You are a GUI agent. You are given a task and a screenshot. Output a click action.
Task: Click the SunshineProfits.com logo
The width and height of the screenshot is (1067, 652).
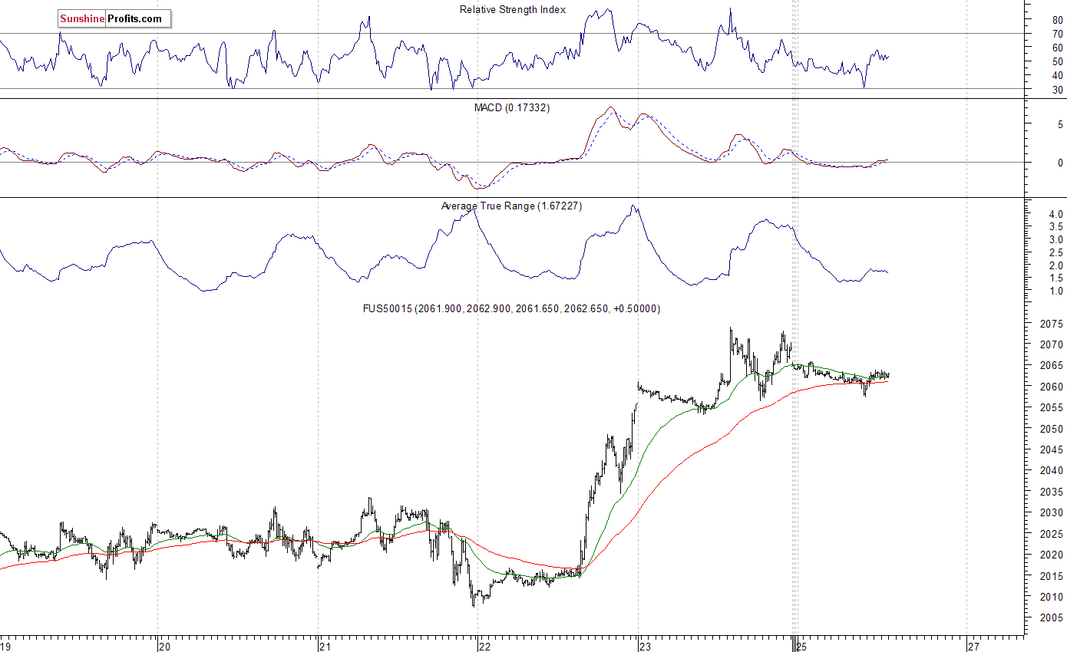coord(114,18)
